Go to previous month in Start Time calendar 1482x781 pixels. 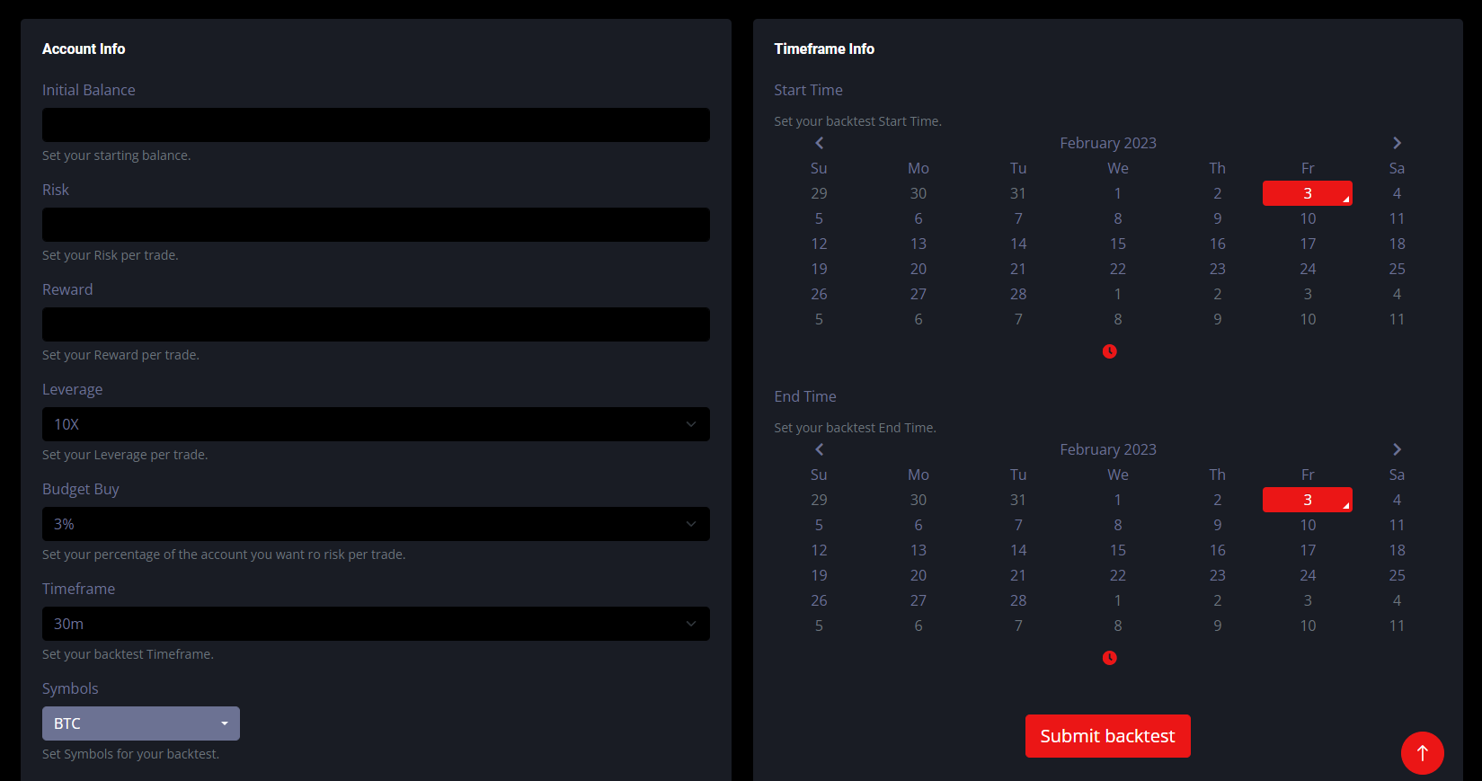click(819, 143)
